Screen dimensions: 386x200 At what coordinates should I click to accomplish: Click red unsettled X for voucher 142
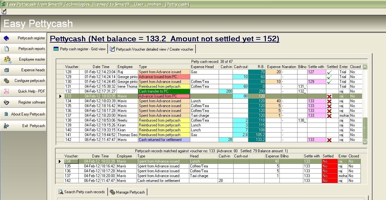coord(329,140)
